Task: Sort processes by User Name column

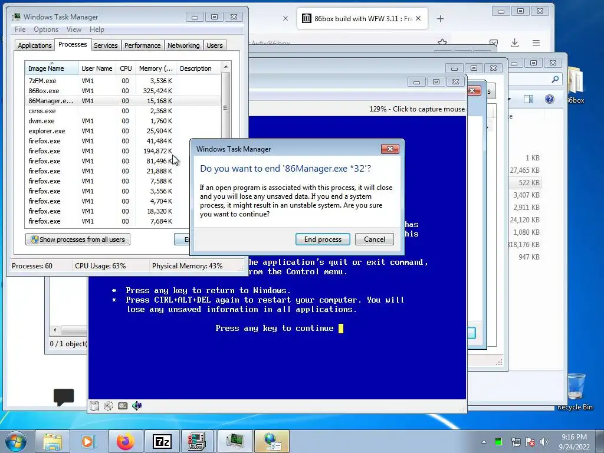Action: (x=97, y=68)
